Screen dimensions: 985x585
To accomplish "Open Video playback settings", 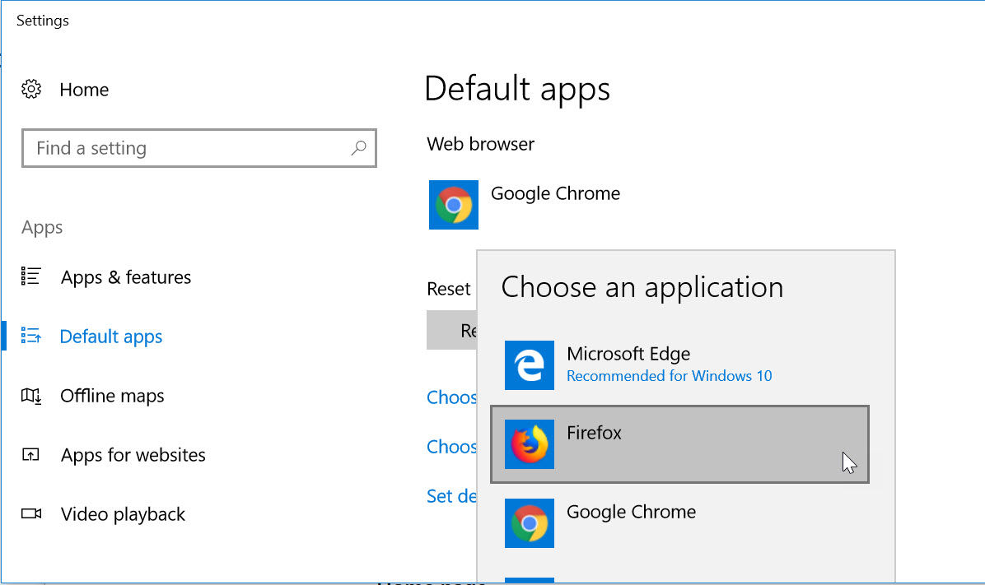I will [x=123, y=514].
